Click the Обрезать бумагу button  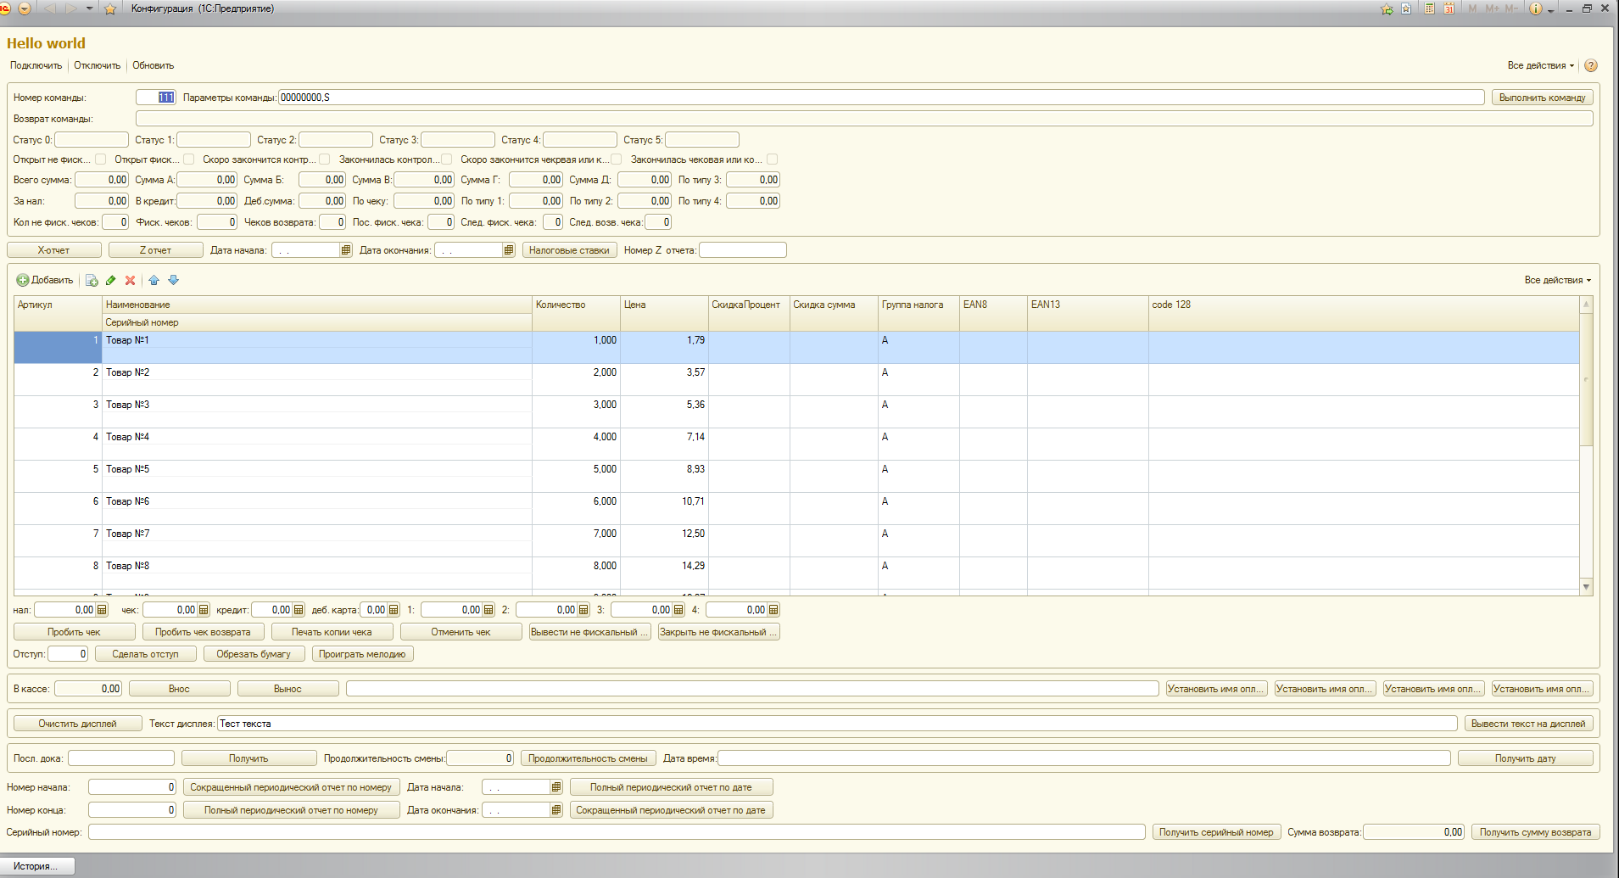pos(254,654)
